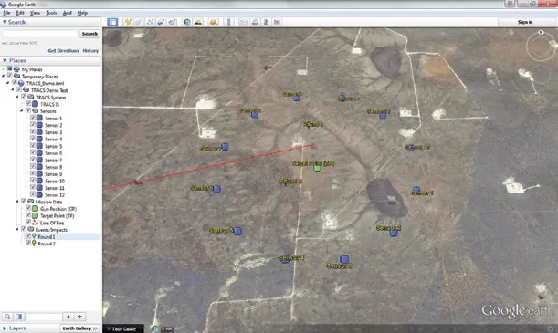Expand the My Places tree node
The image size is (558, 333).
[x=4, y=69]
